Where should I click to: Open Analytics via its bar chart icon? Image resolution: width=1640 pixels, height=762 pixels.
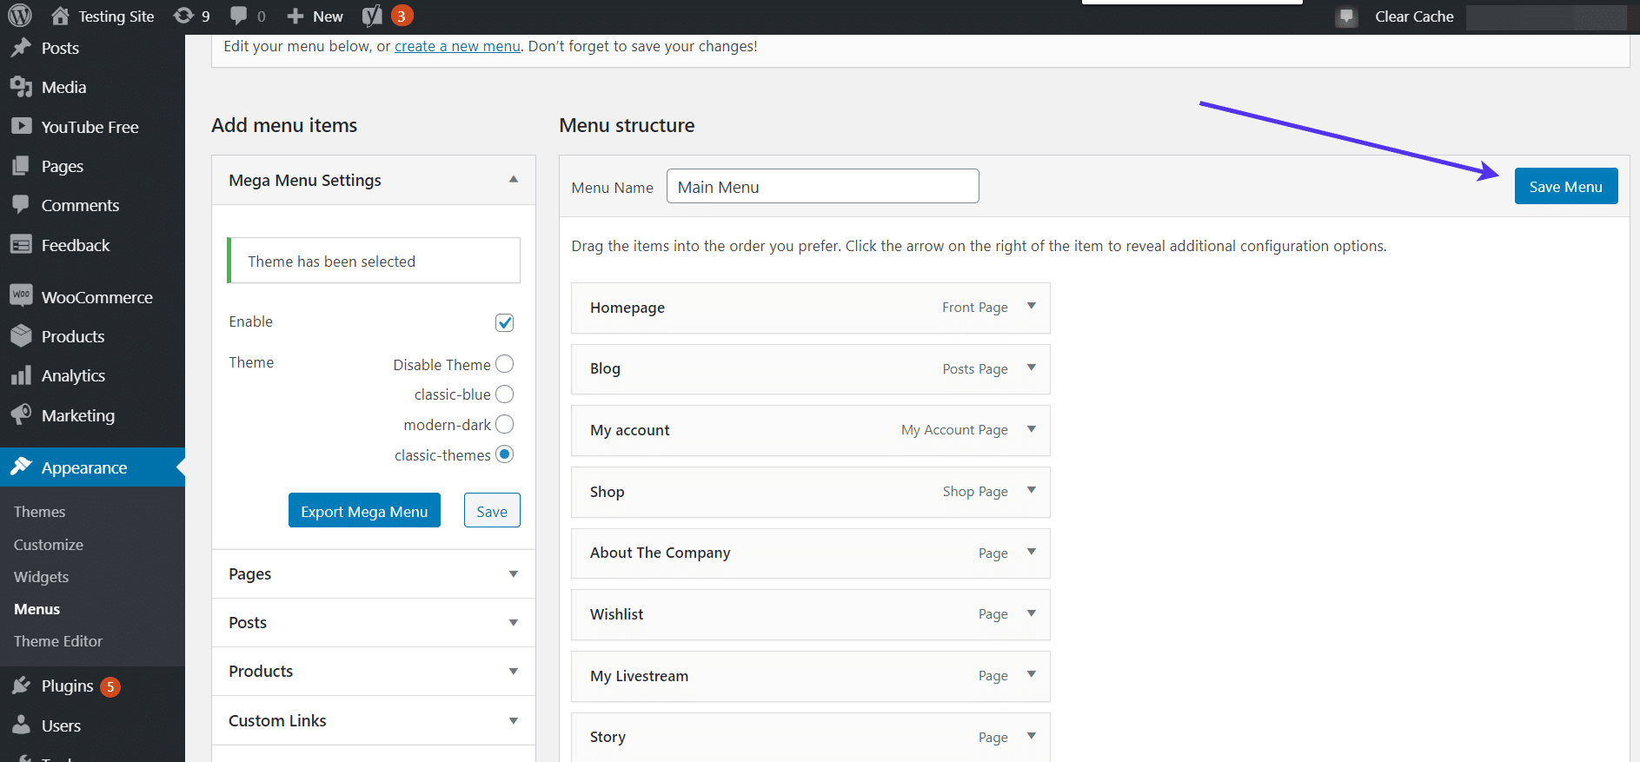tap(21, 376)
